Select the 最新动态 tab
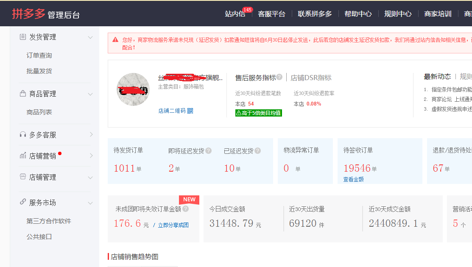The width and height of the screenshot is (472, 267). coord(437,76)
